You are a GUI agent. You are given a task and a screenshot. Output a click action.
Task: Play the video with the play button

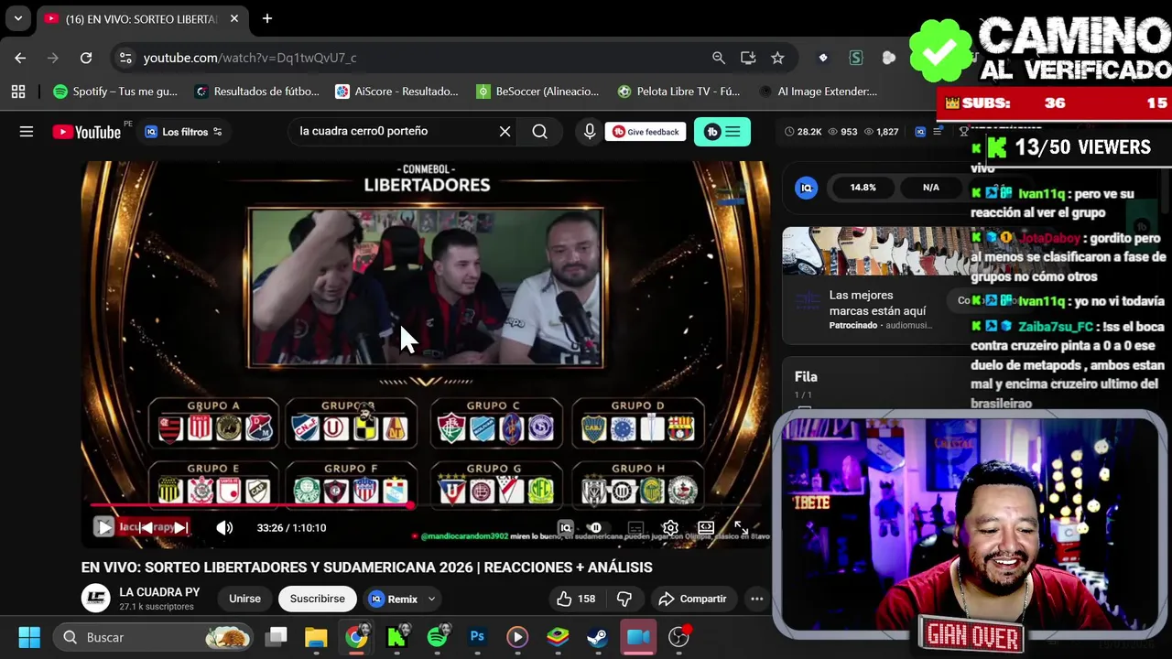tap(104, 527)
